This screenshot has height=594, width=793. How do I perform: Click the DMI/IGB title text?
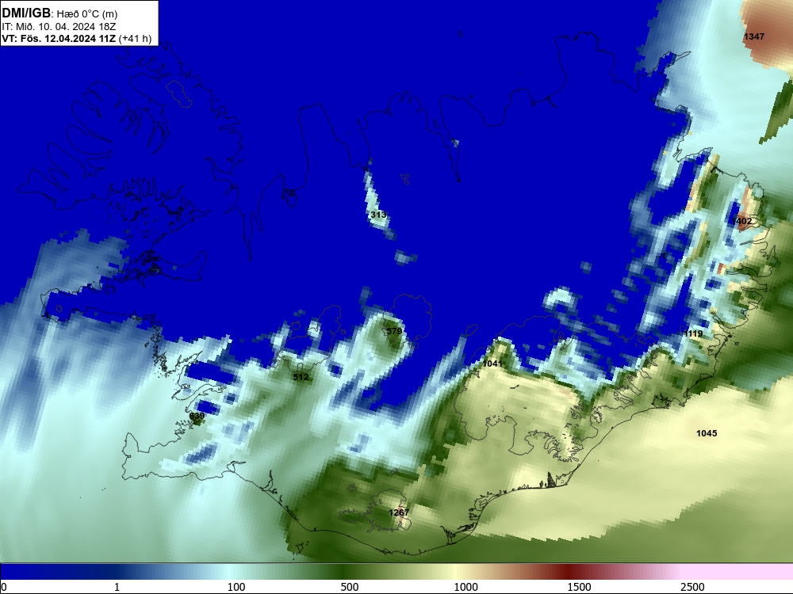pyautogui.click(x=26, y=13)
